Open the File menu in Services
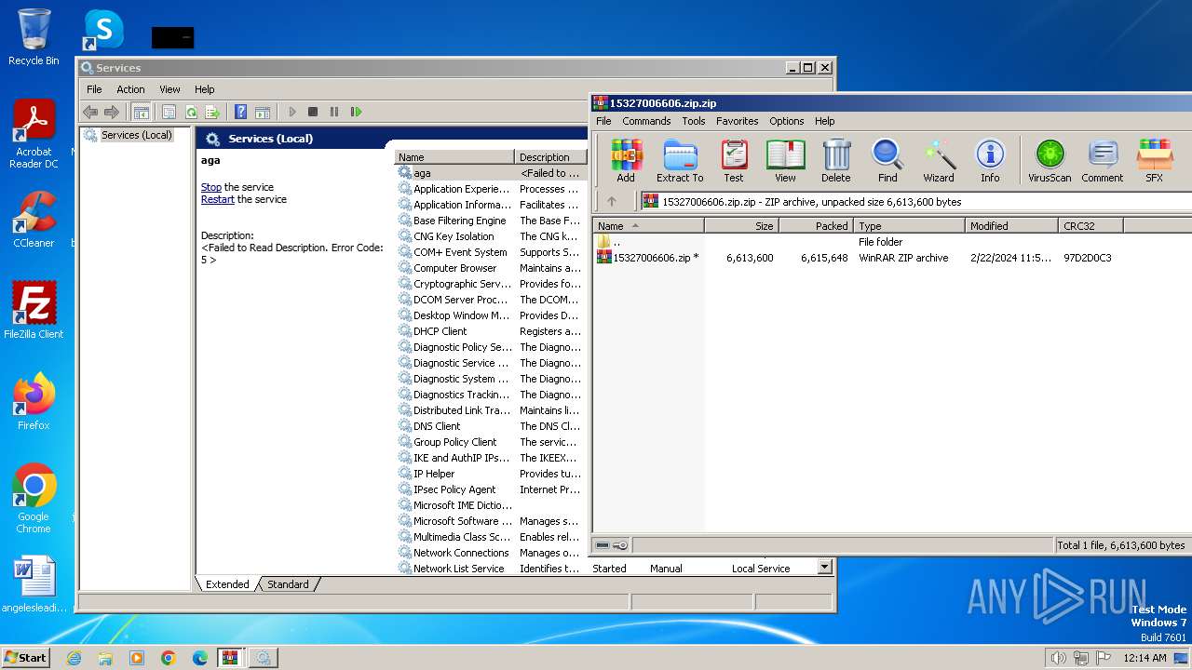Screen dimensions: 1192x670 [94, 89]
